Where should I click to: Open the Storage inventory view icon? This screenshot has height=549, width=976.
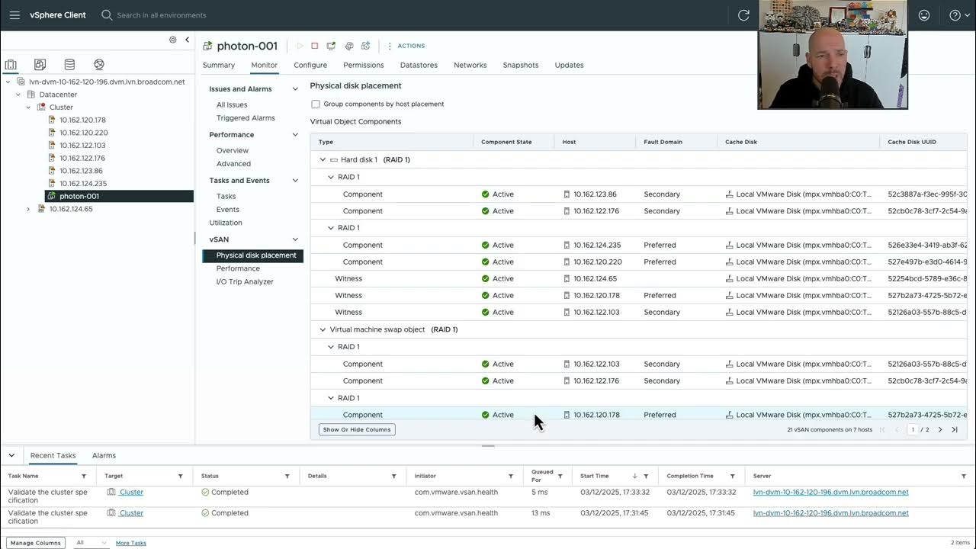pos(69,65)
